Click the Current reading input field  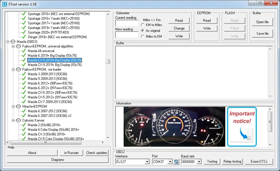127,23
